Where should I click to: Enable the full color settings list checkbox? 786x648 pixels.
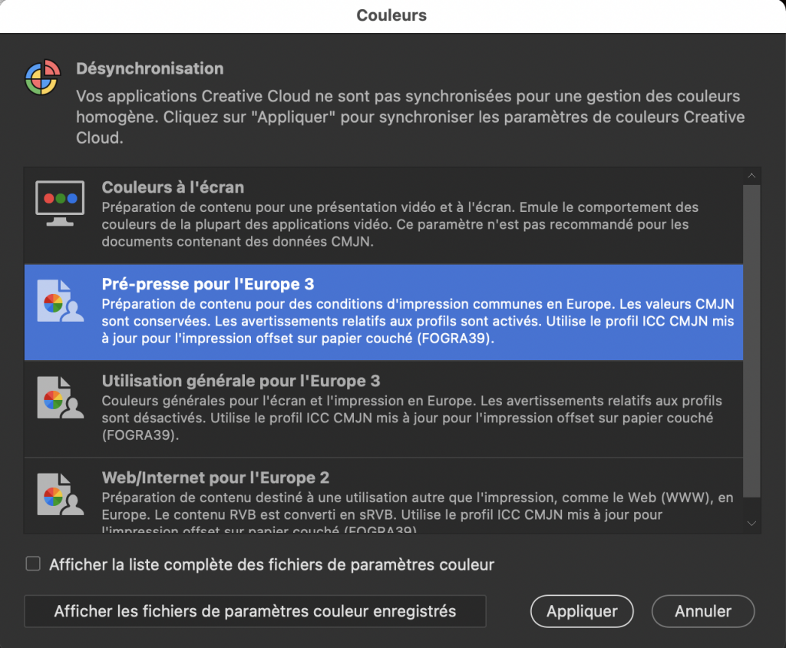point(33,564)
